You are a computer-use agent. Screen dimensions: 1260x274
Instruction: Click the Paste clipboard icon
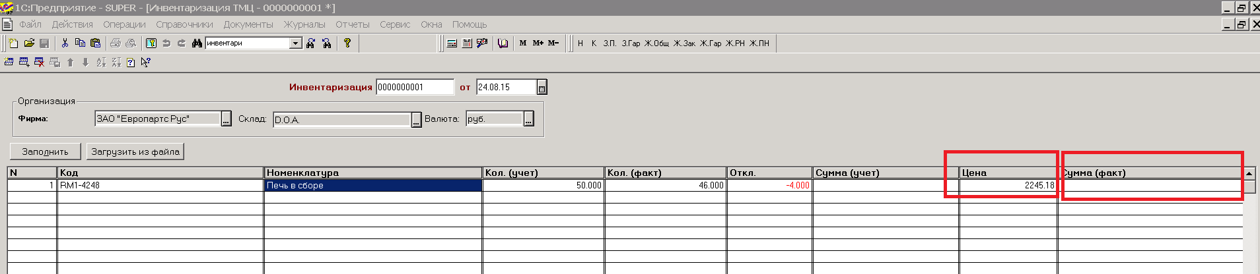point(95,43)
